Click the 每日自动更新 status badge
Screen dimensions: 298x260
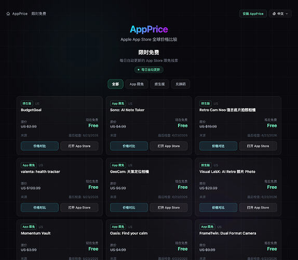tap(149, 70)
